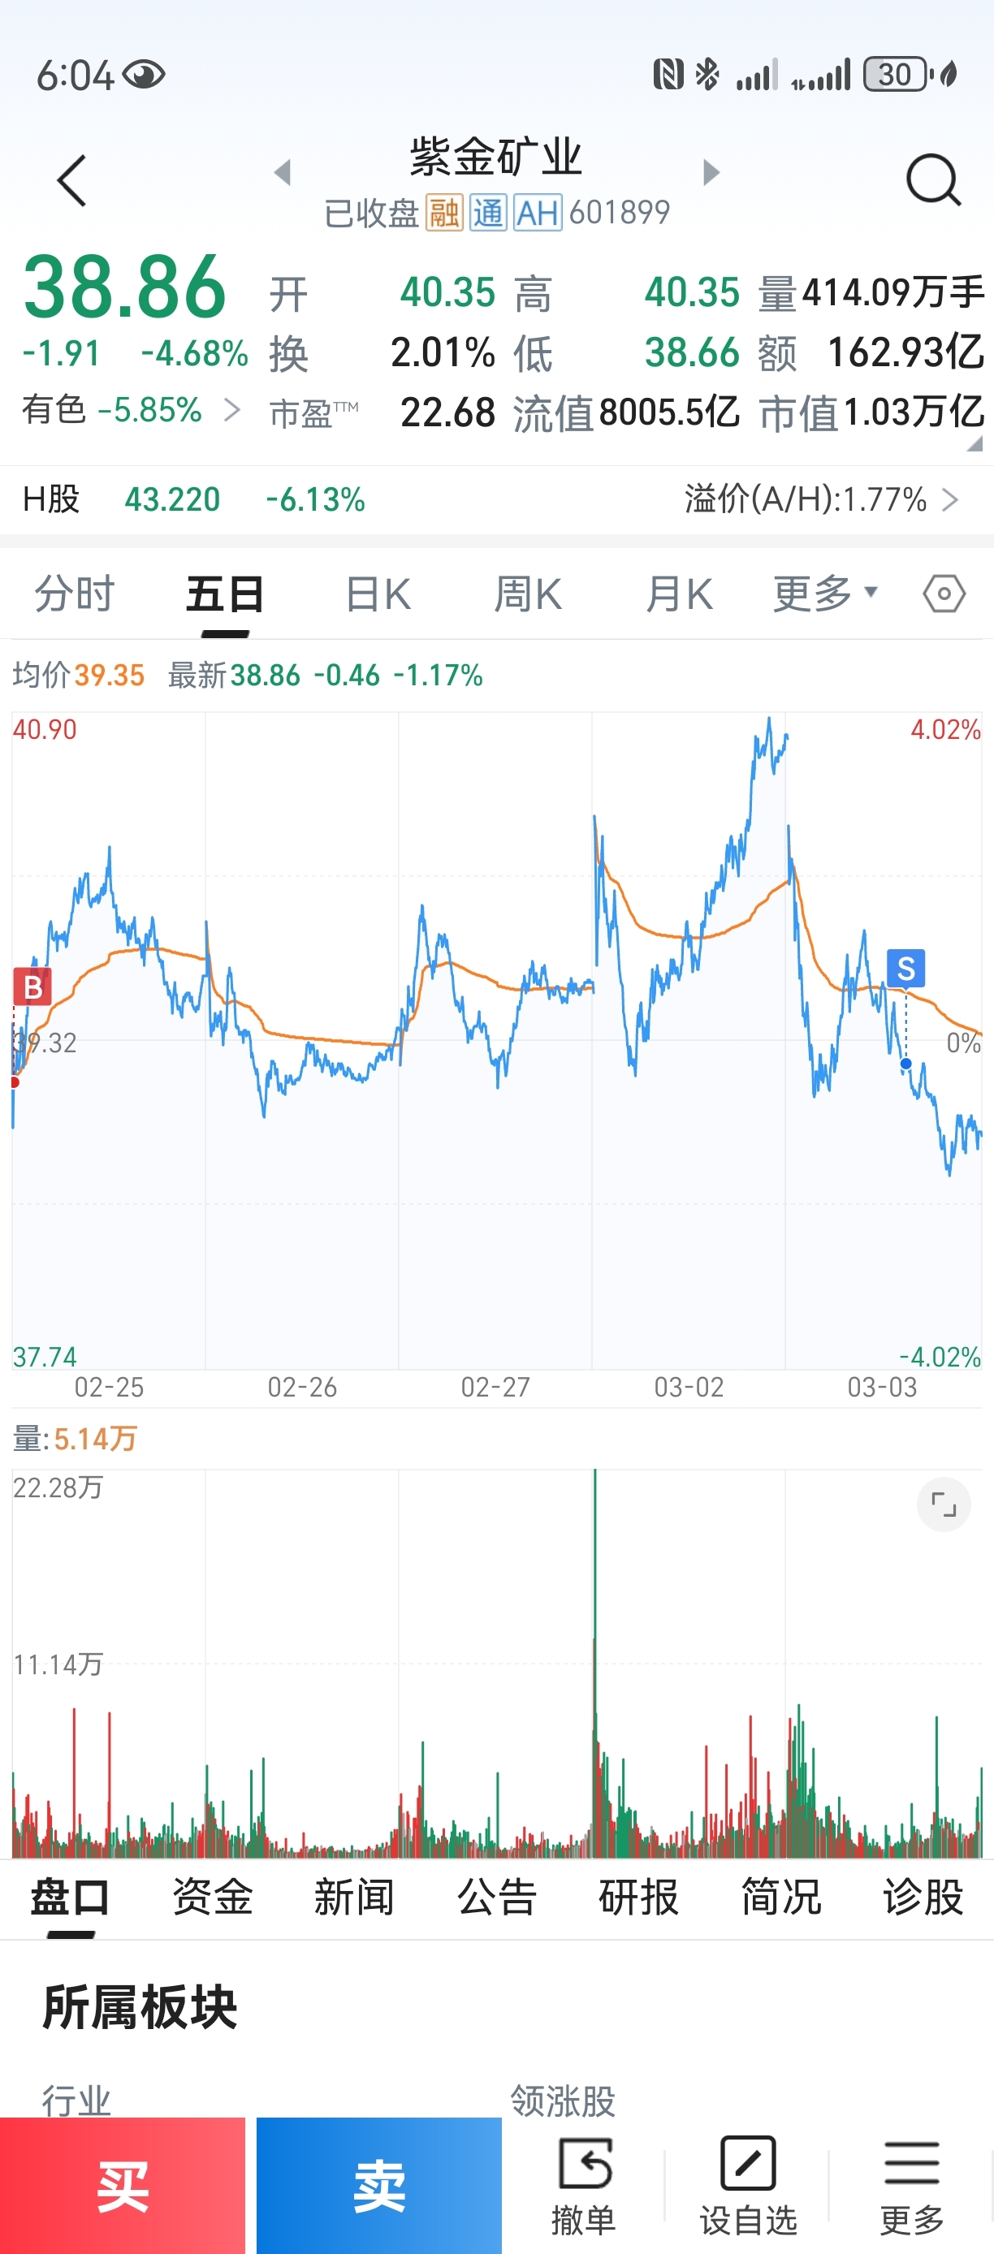The width and height of the screenshot is (994, 2254).
Task: Switch to the 资金 tab
Action: coord(213,1898)
